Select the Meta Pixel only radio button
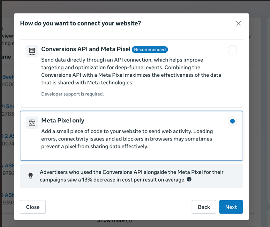This screenshot has width=270, height=227. click(232, 121)
